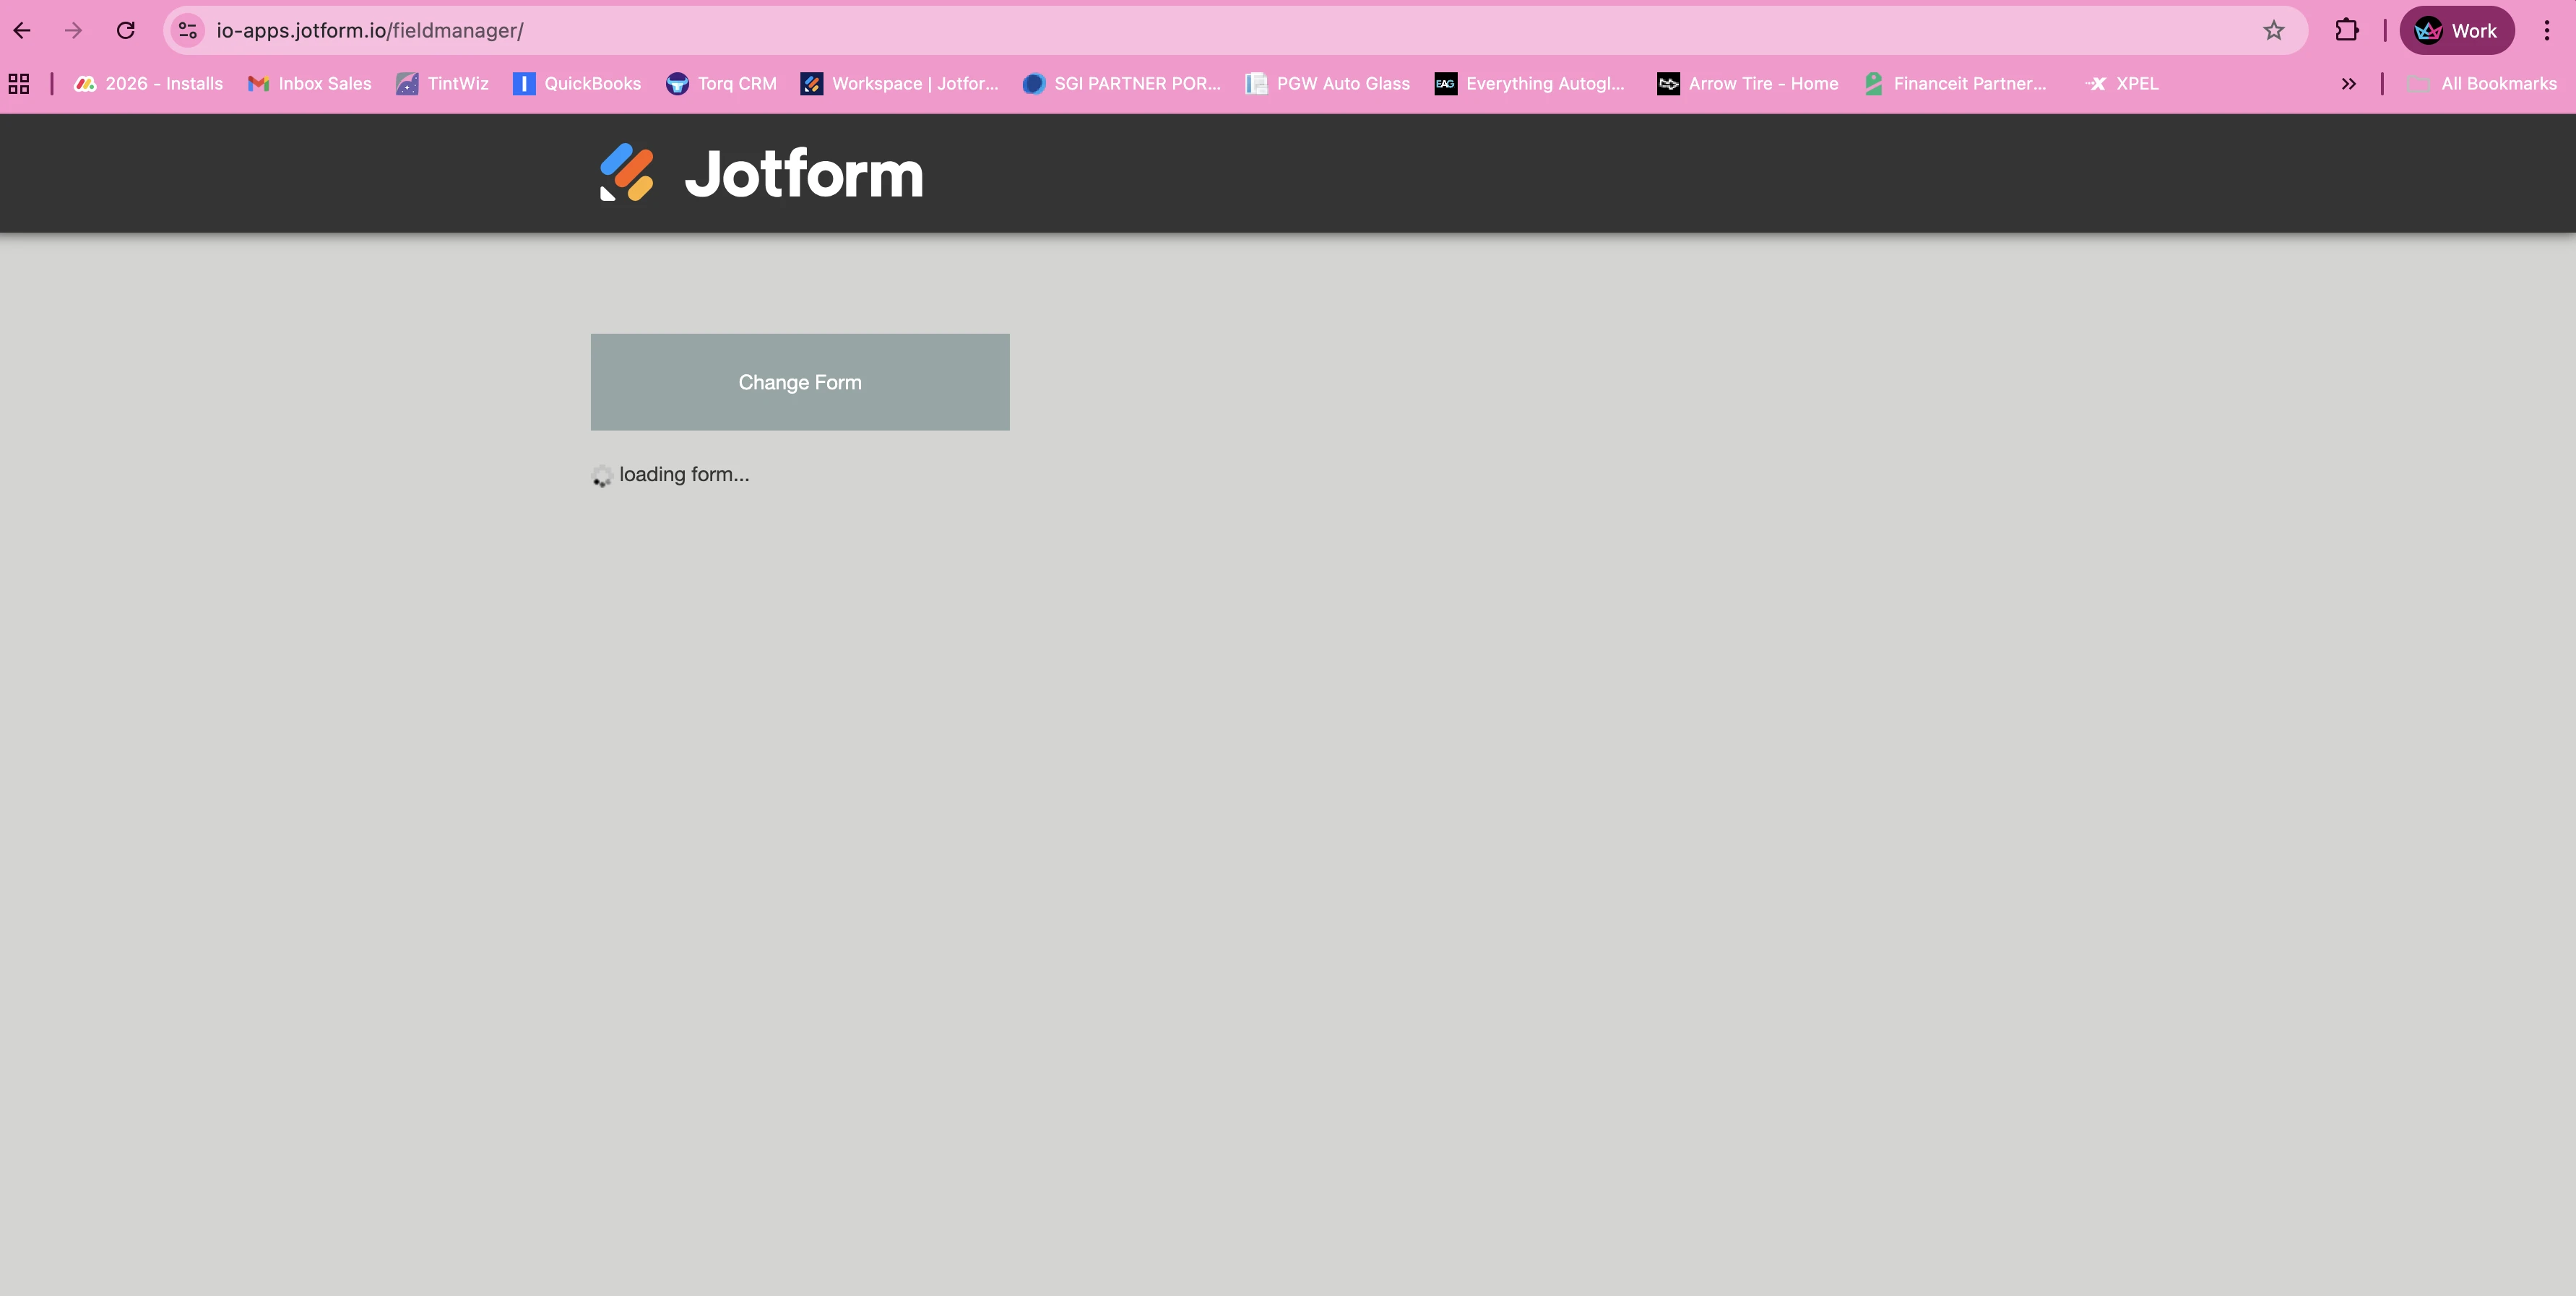Open the Work profile switcher
The image size is (2576, 1296).
2457,30
